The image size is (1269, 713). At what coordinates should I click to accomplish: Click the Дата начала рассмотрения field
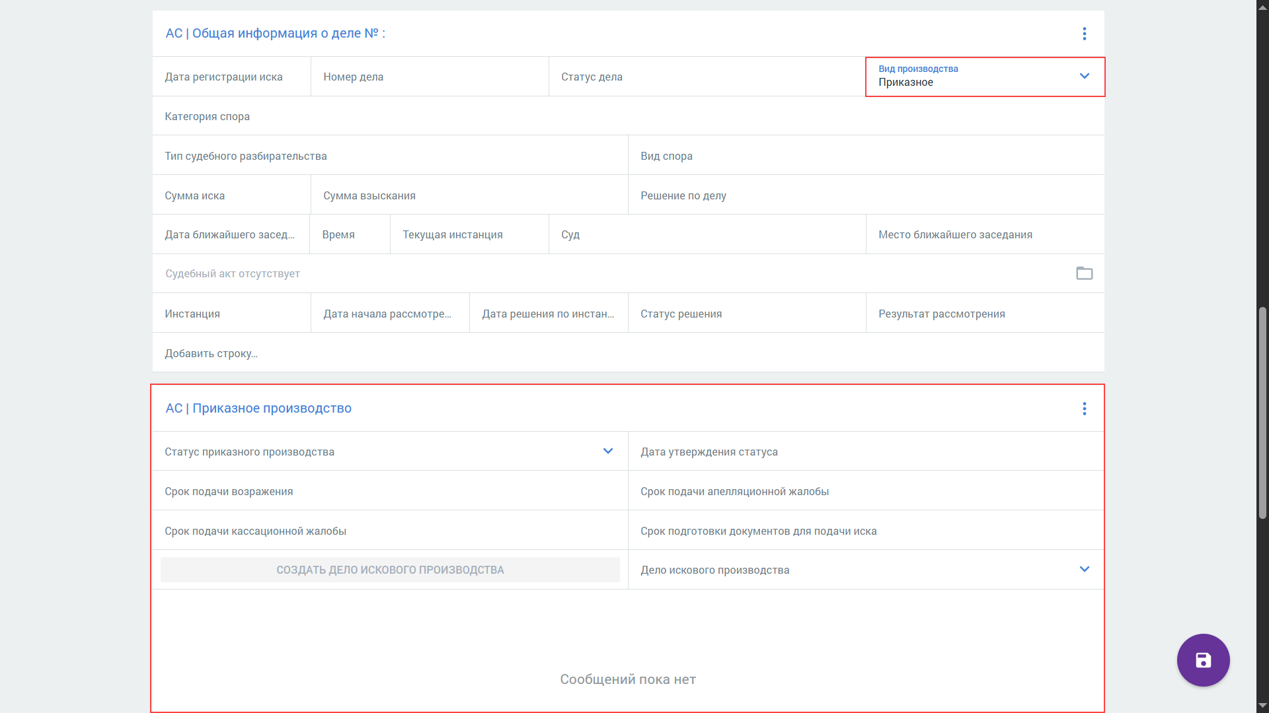click(390, 314)
